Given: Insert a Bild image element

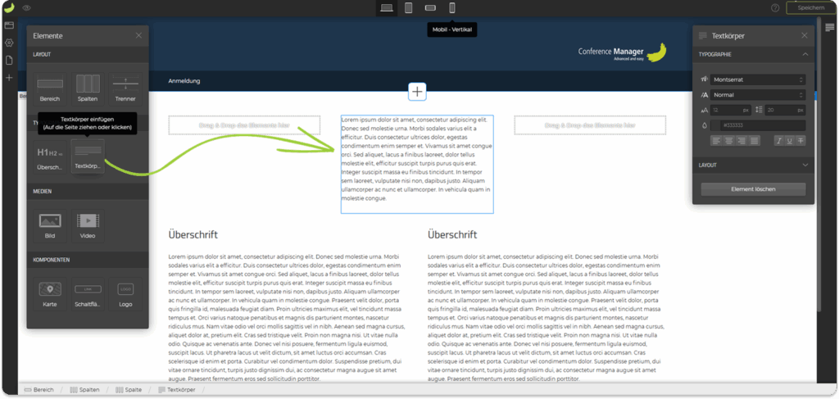Looking at the screenshot, I should pos(50,224).
